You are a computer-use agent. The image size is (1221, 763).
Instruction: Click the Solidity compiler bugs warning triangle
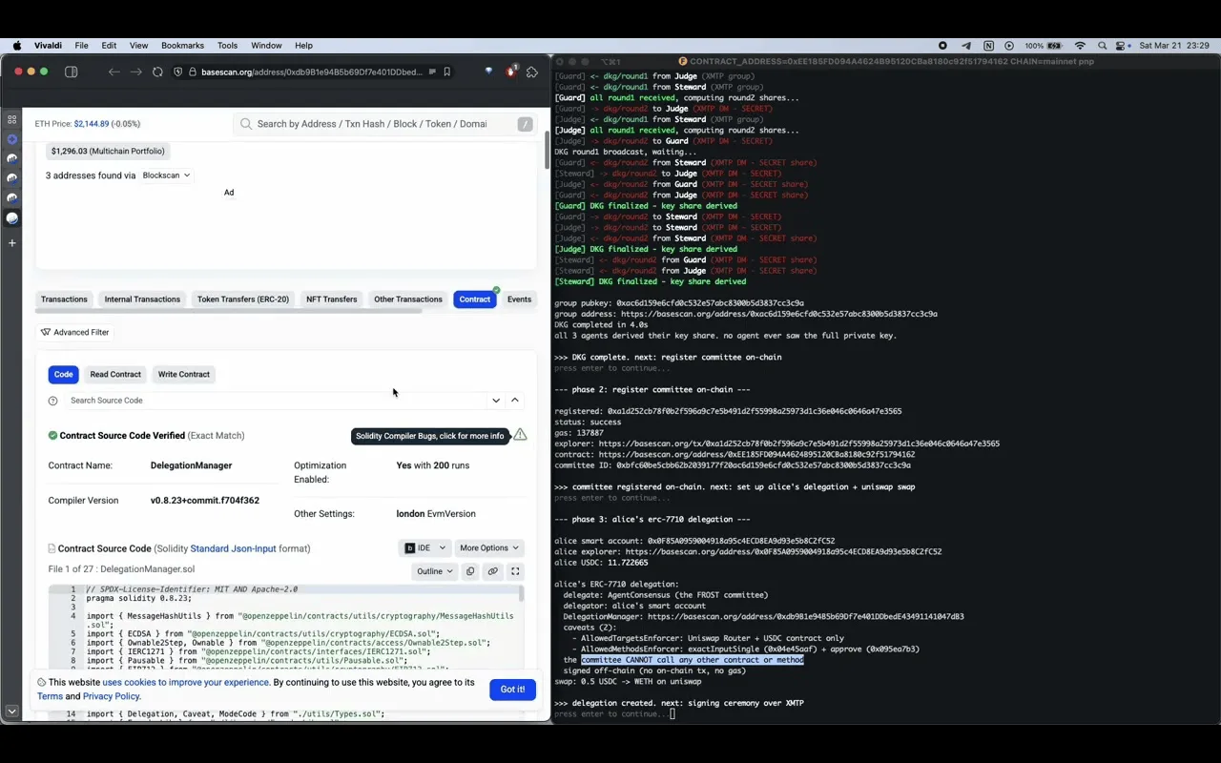(x=520, y=435)
